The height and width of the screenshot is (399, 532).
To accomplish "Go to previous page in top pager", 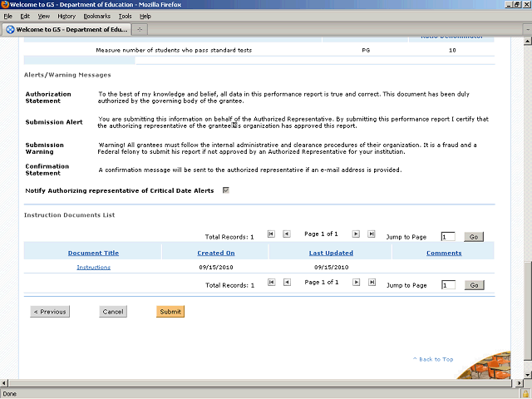I will tap(287, 234).
